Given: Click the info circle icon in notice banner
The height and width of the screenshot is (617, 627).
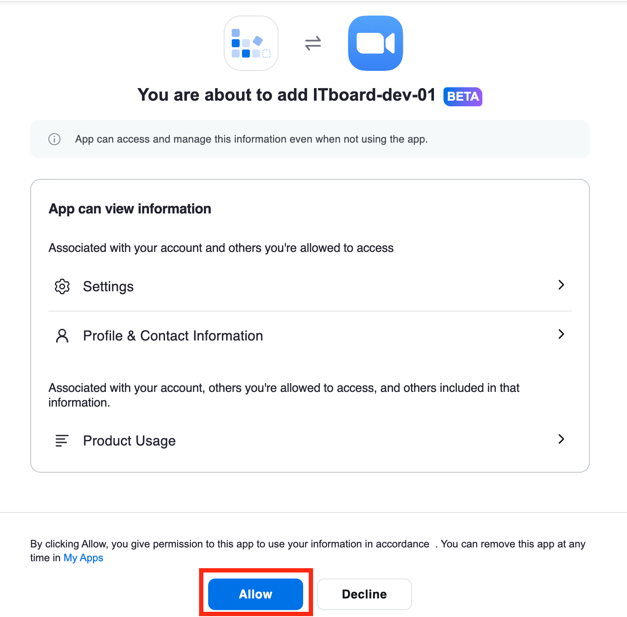Looking at the screenshot, I should (54, 139).
